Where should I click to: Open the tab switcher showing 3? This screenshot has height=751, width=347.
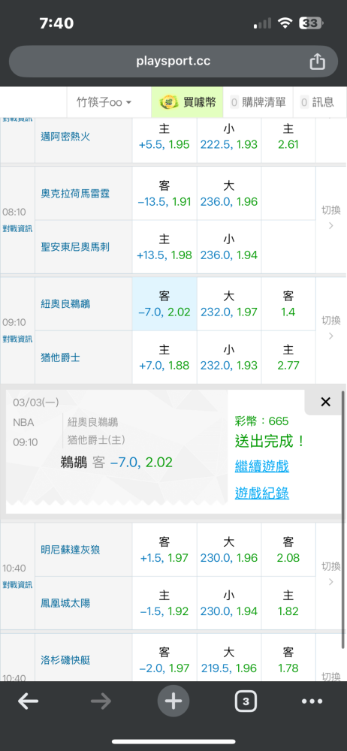[x=246, y=701]
